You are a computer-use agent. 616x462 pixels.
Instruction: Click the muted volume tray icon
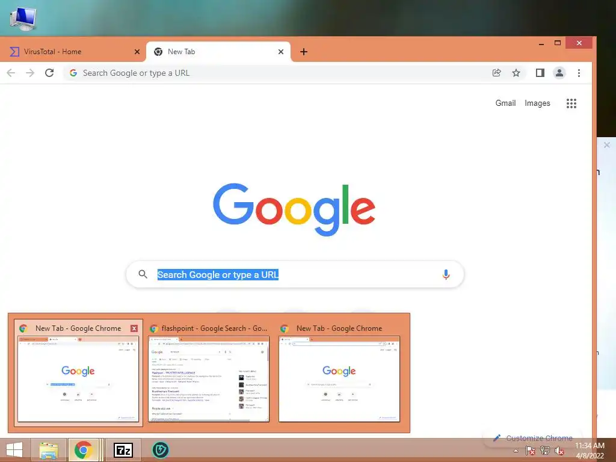tap(559, 451)
